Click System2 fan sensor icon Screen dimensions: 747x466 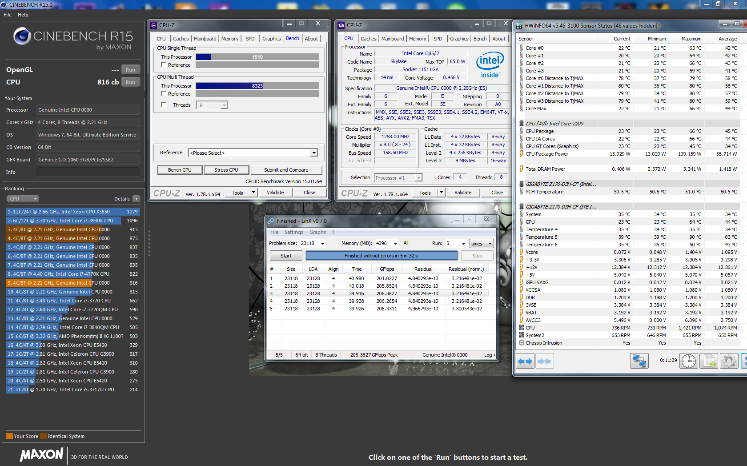[x=522, y=335]
